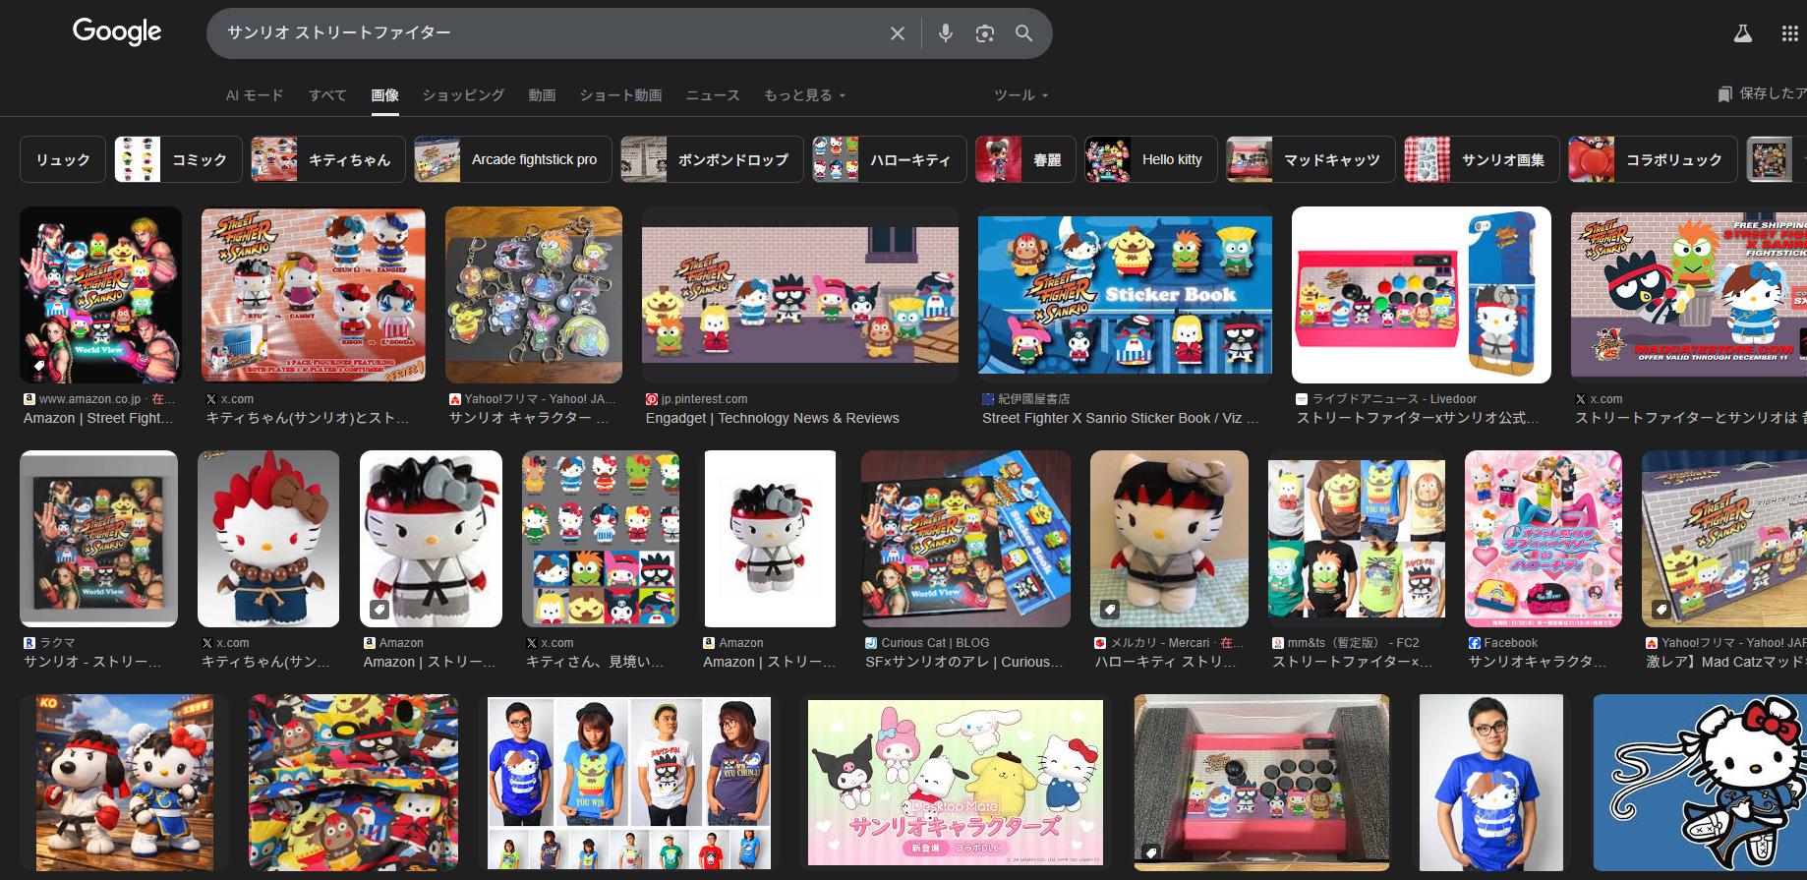
Task: Click in the search input field
Action: (x=551, y=33)
